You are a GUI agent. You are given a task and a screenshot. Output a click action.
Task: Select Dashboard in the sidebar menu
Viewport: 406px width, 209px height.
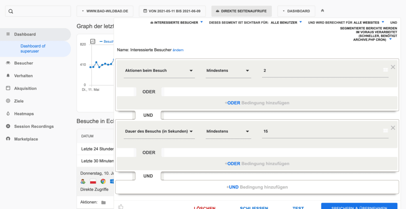(35, 34)
